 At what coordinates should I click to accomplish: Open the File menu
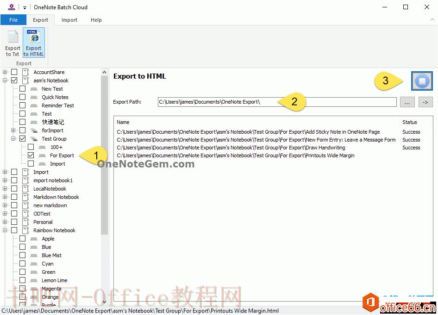13,20
